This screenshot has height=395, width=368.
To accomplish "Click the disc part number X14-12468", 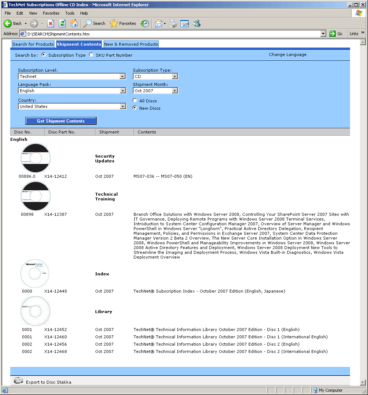I will click(x=56, y=351).
